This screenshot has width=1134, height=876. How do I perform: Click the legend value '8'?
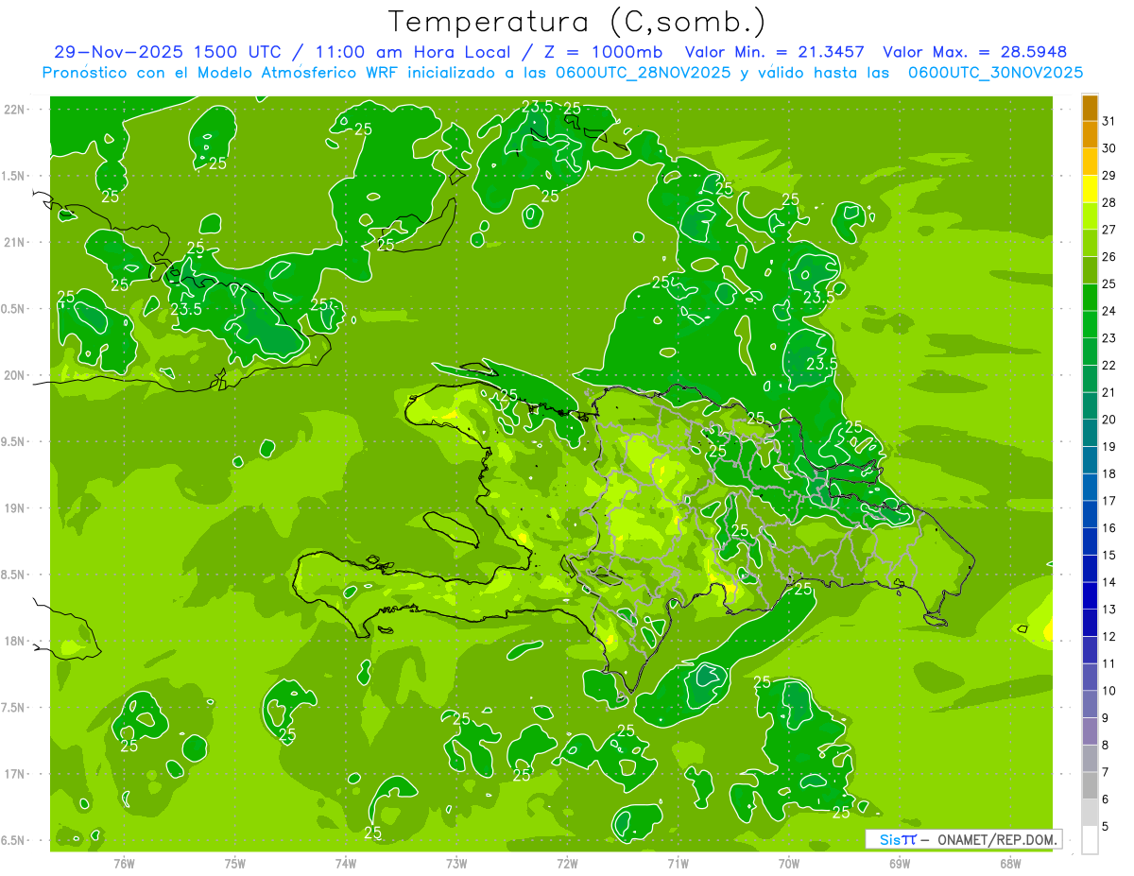[1106, 745]
